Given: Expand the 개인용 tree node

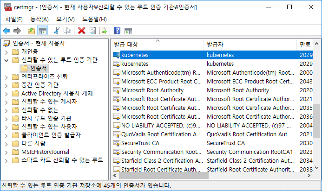Looking at the screenshot, I should pyautogui.click(x=7, y=52).
